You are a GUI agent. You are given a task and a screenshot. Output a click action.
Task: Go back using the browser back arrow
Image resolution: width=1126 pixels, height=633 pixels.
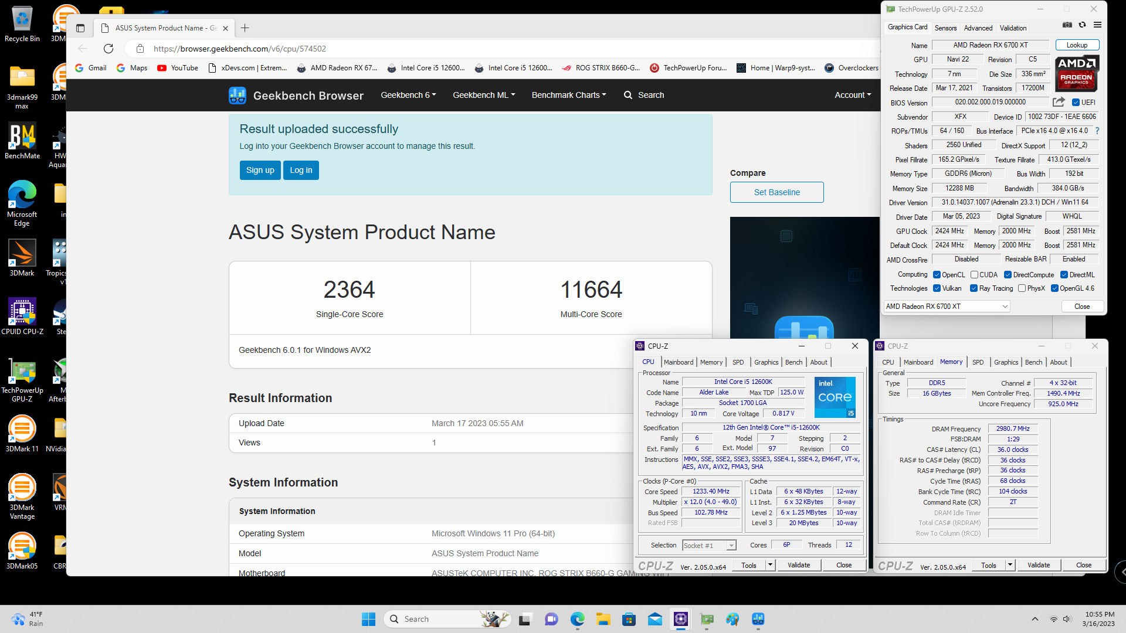83,49
